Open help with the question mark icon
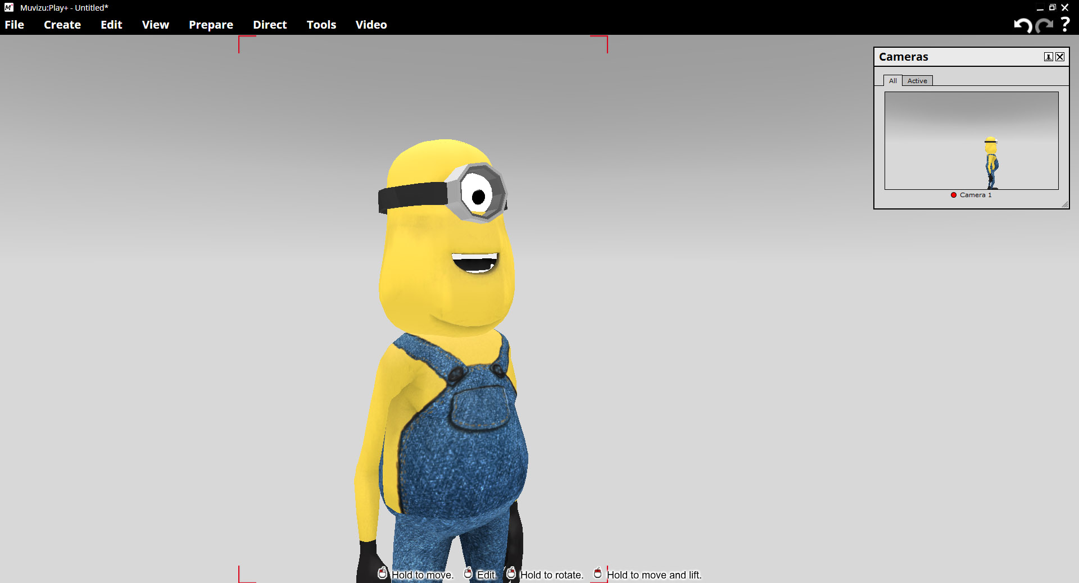Screen dimensions: 1079x583 (x=1065, y=24)
